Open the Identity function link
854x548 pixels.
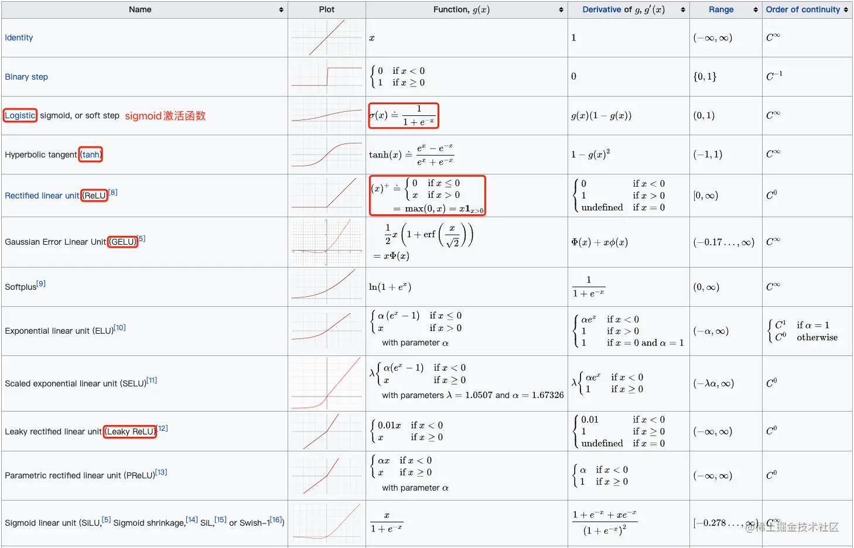[19, 37]
